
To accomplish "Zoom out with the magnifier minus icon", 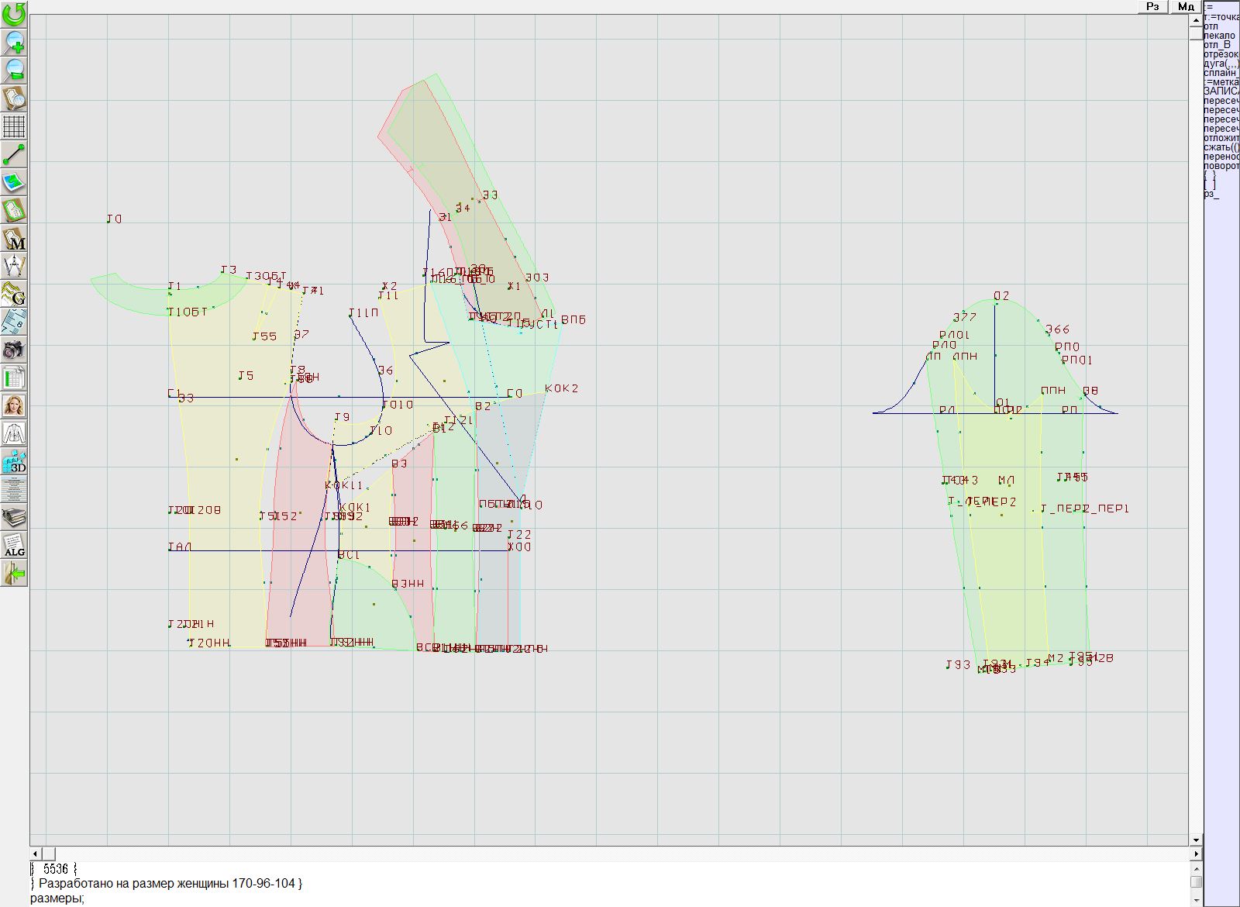I will [14, 70].
